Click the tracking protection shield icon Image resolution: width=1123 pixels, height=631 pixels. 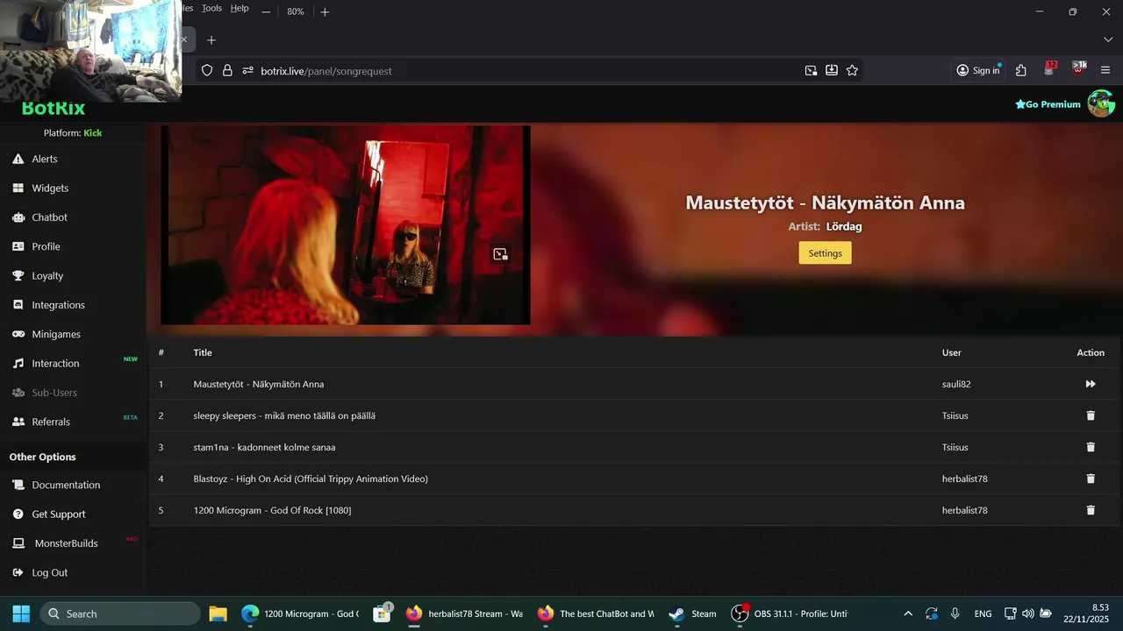[x=207, y=71]
